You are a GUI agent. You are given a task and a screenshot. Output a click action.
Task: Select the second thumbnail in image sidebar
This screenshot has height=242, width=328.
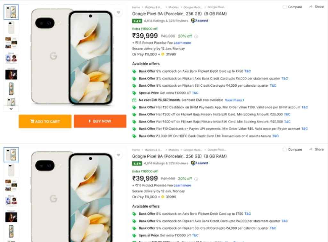(x=11, y=28)
